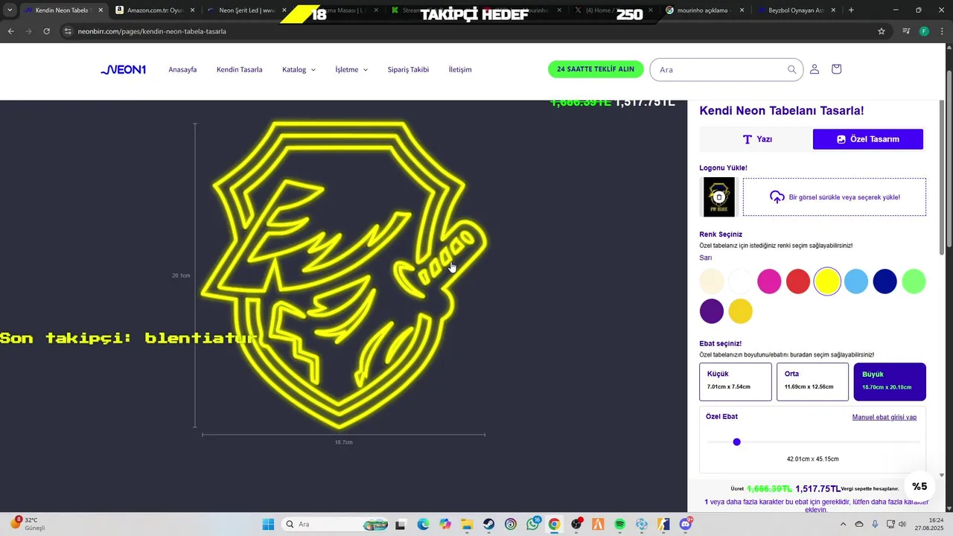Pick the golden yellow color swatch
Viewport: 953px width, 536px height.
(x=741, y=311)
